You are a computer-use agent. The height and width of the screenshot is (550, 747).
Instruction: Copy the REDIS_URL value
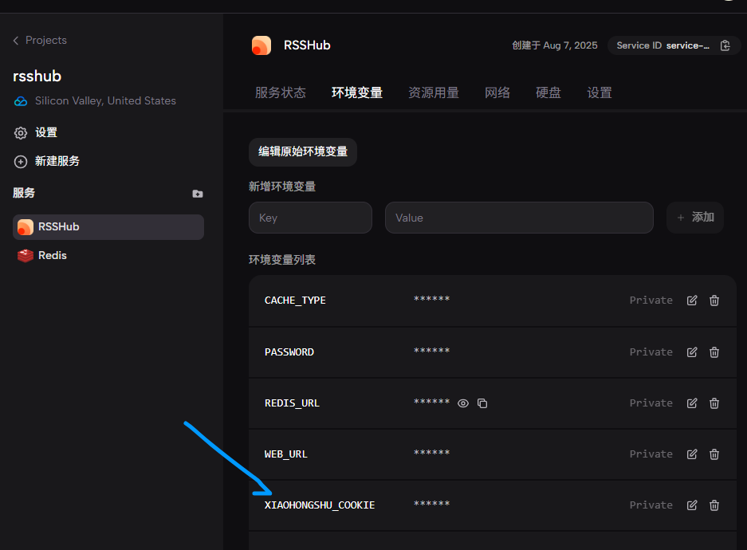[x=482, y=403]
